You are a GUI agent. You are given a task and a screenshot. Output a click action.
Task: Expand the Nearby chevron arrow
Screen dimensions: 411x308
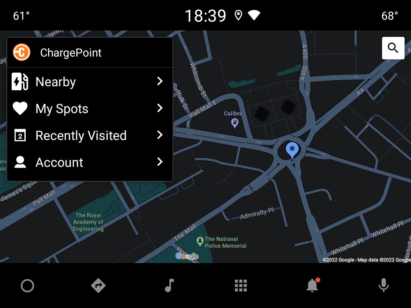tap(160, 81)
